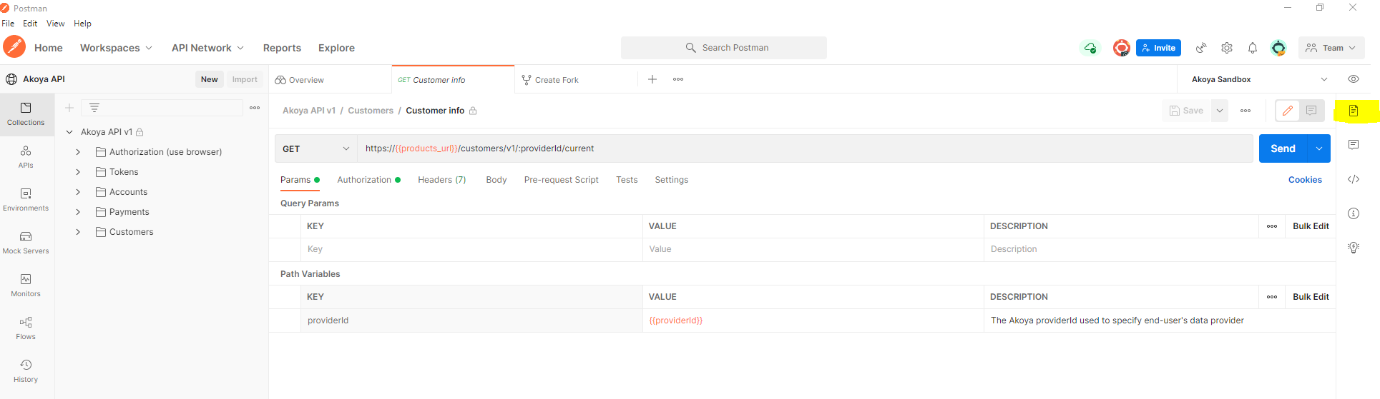Screen dimensions: 1380x399
Task: Click the New button
Action: [x=210, y=79]
